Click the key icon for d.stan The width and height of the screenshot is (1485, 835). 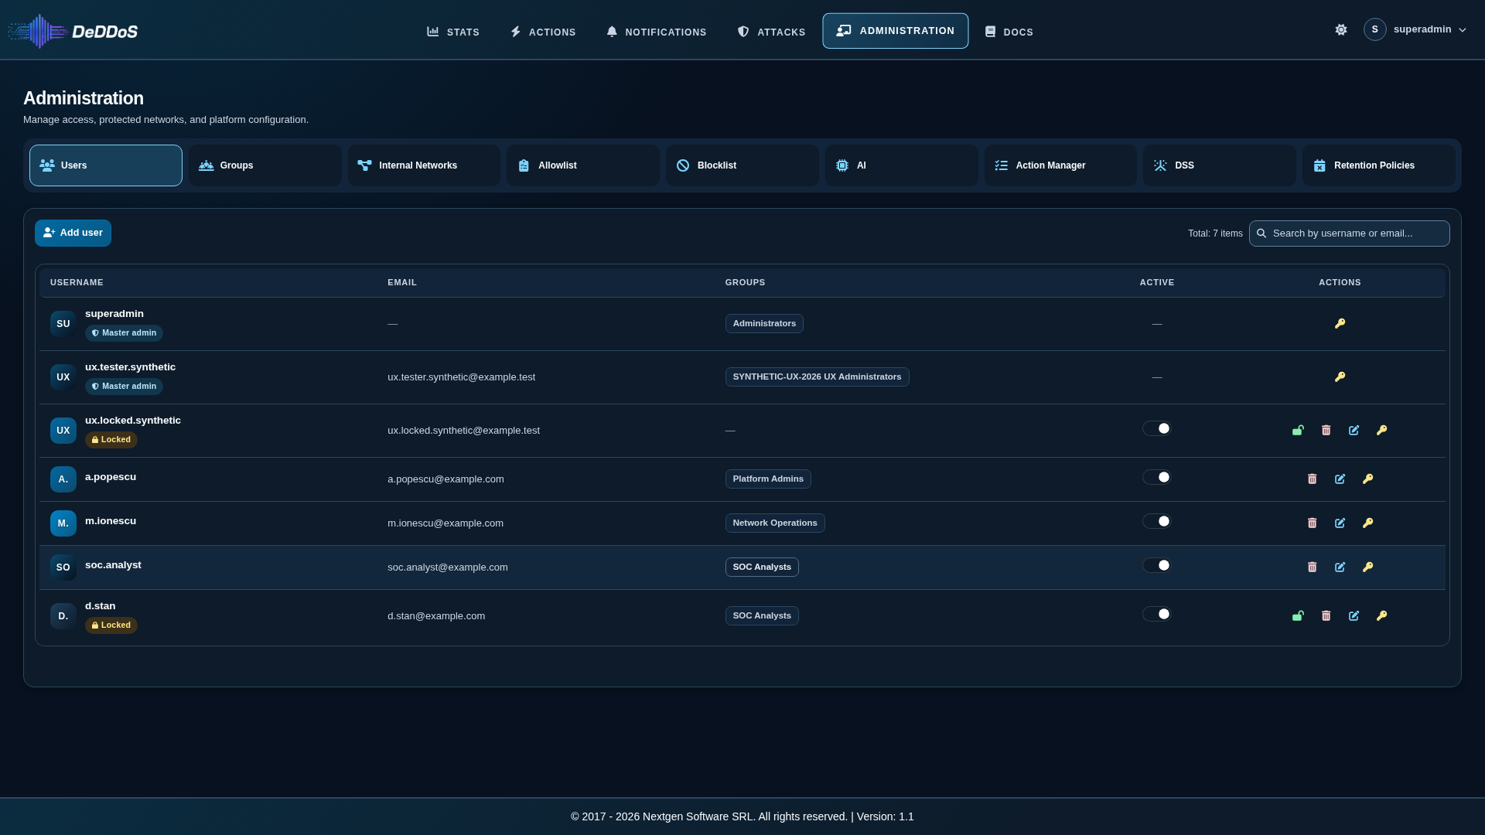[1381, 616]
